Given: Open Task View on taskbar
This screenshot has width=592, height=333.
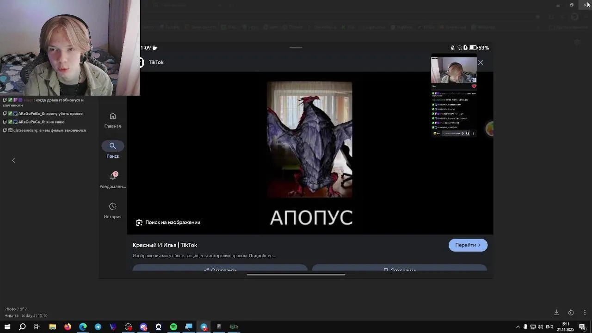Looking at the screenshot, I should (37, 327).
